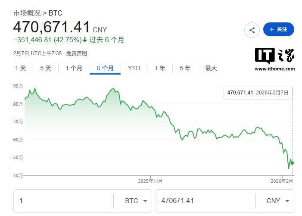Choose the 6 个月 tab

pyautogui.click(x=105, y=68)
